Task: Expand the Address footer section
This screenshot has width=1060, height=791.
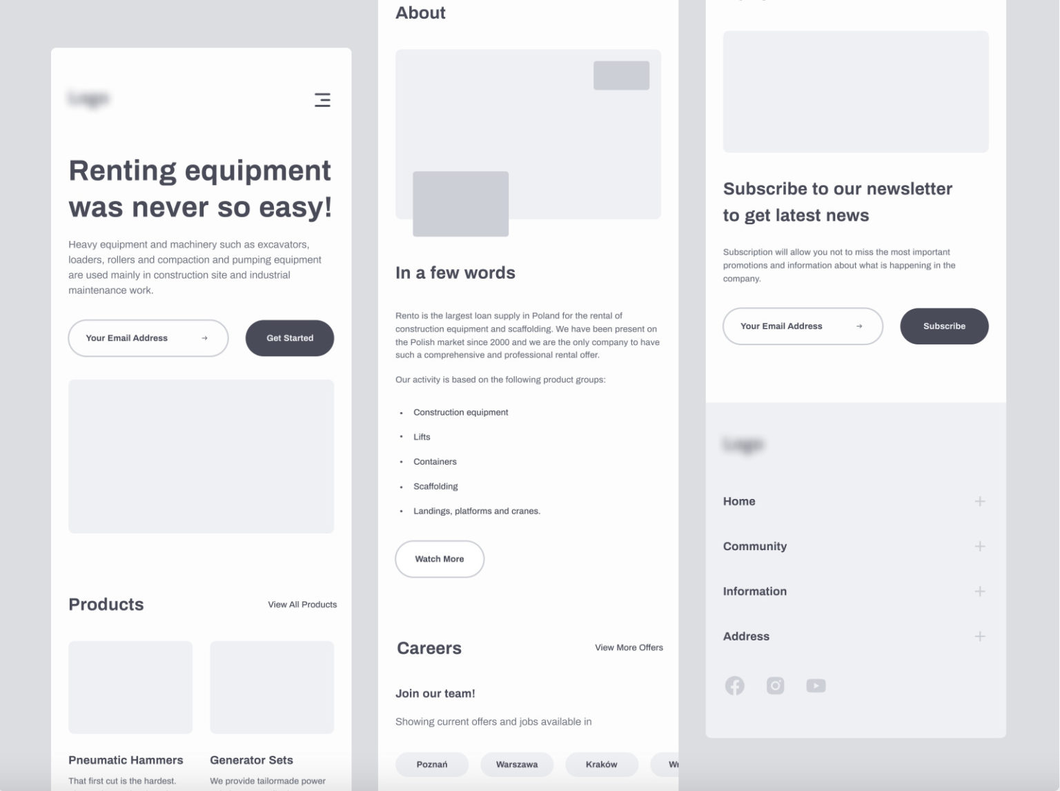Action: click(x=979, y=636)
